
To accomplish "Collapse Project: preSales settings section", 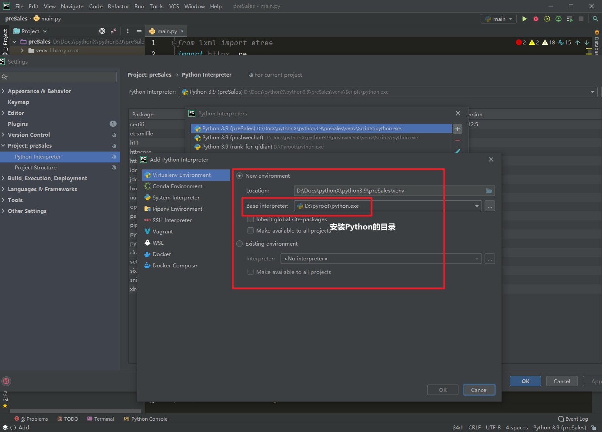I will [x=3, y=145].
